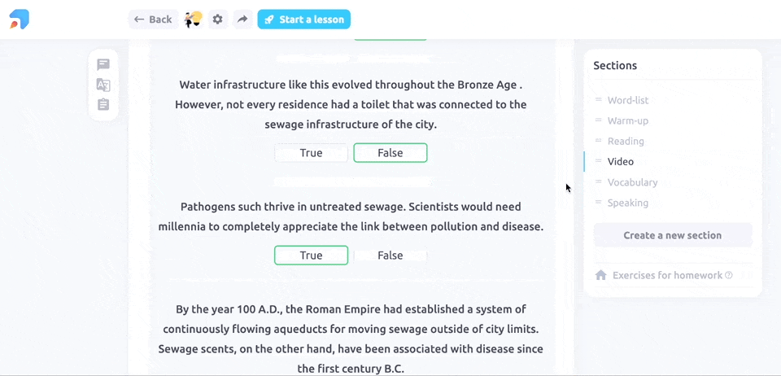Choose False for the pathogens statement
781x376 pixels.
click(390, 256)
